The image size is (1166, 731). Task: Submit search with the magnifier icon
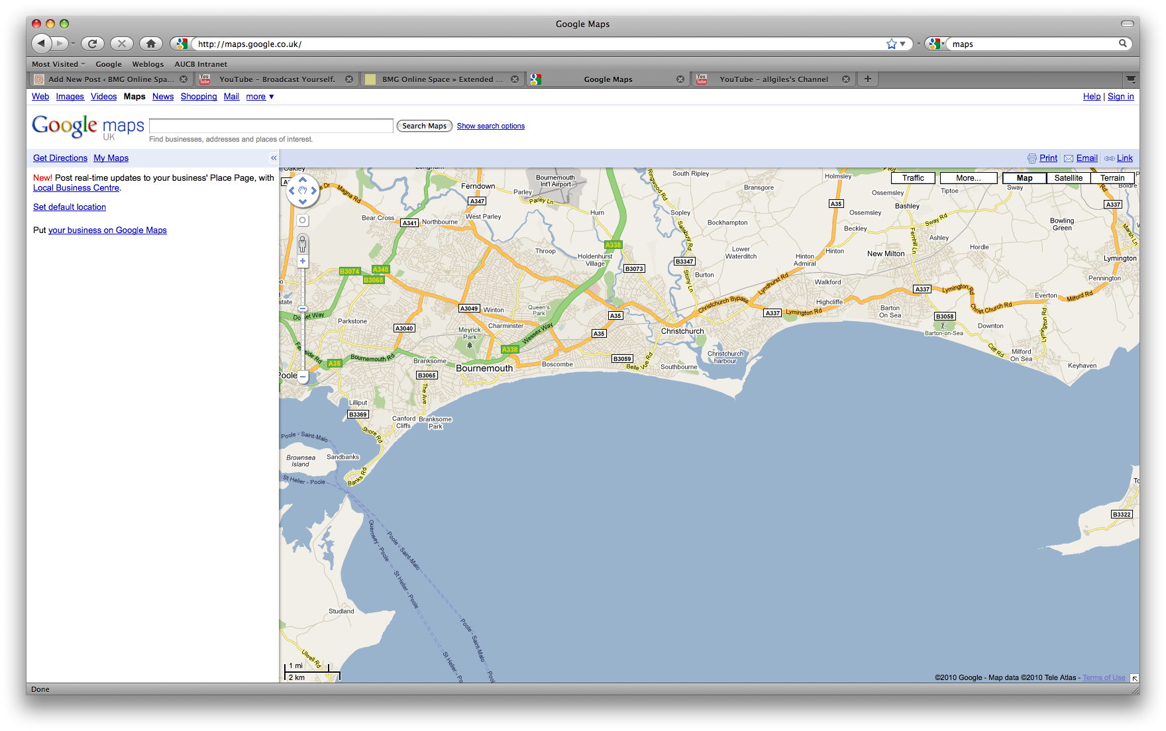point(1123,44)
